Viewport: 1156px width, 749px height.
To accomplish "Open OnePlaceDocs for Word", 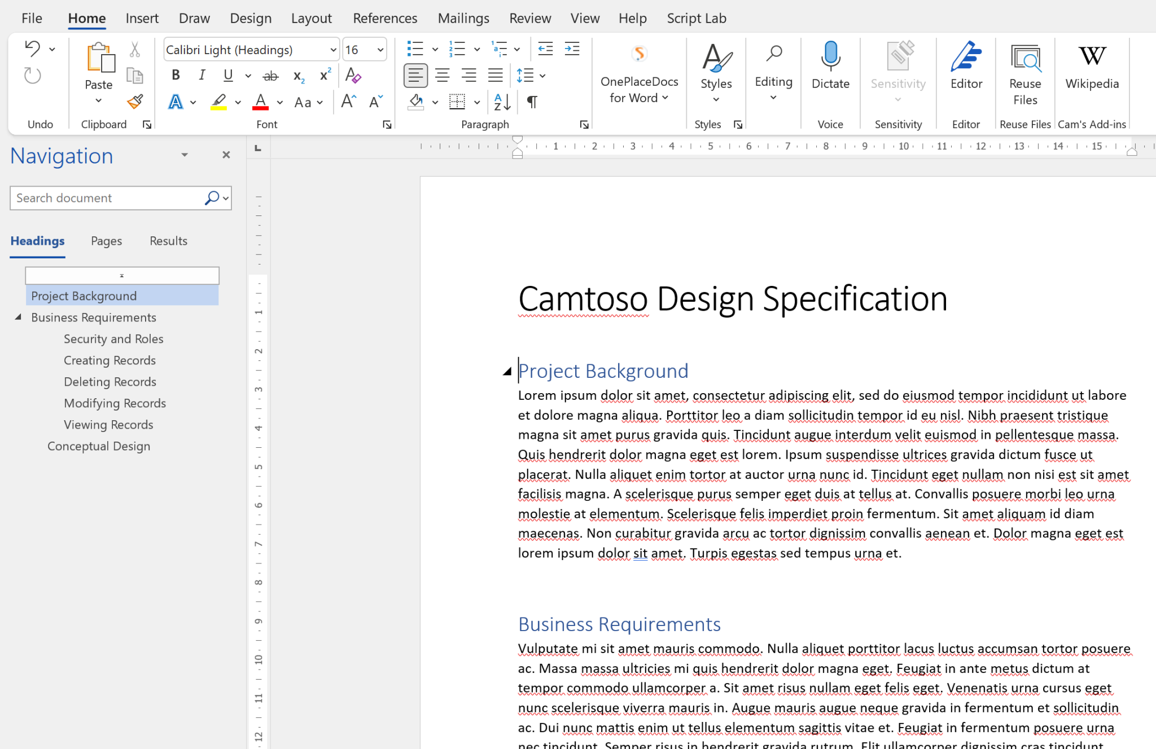I will click(x=639, y=73).
